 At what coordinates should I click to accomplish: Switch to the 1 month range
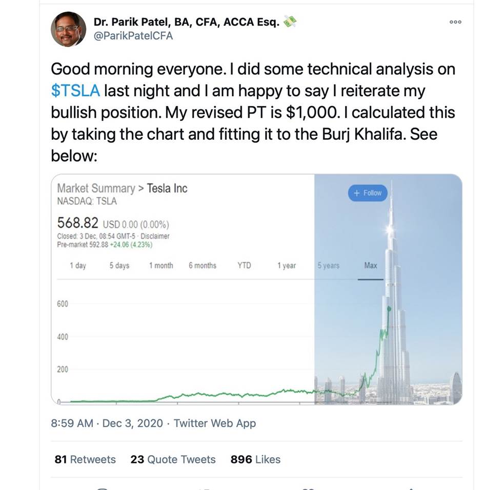[x=161, y=266]
